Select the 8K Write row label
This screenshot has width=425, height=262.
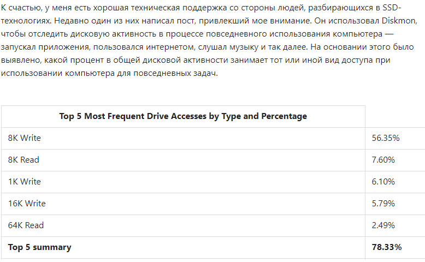tap(25, 138)
